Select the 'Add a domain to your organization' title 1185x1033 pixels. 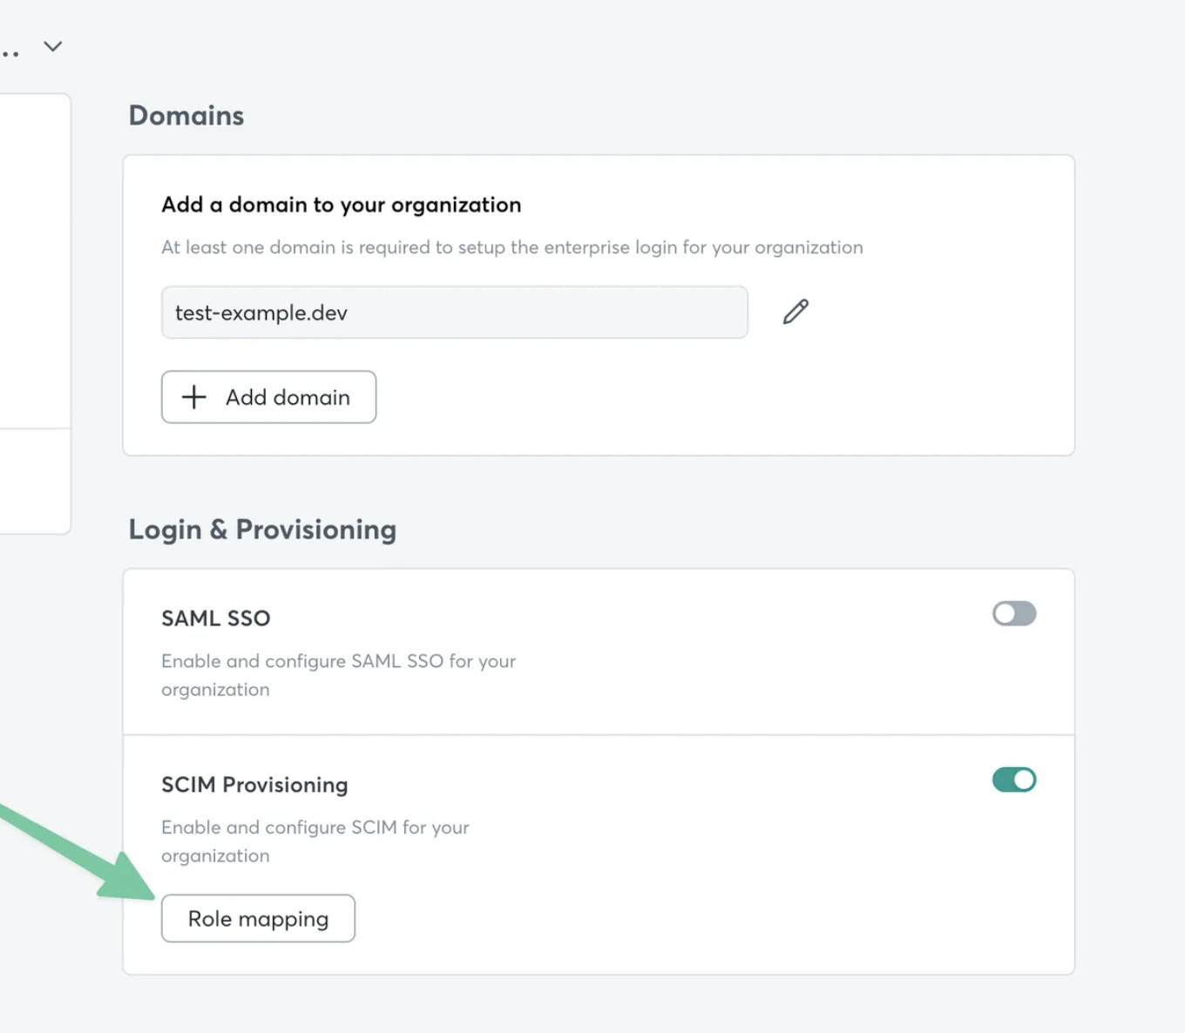(342, 205)
